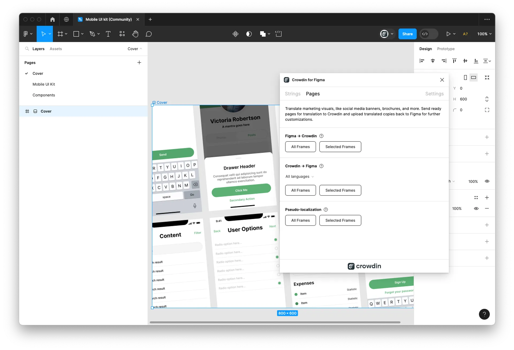The width and height of the screenshot is (514, 350).
Task: Open shape tools dropdown arrow
Action: (x=82, y=34)
